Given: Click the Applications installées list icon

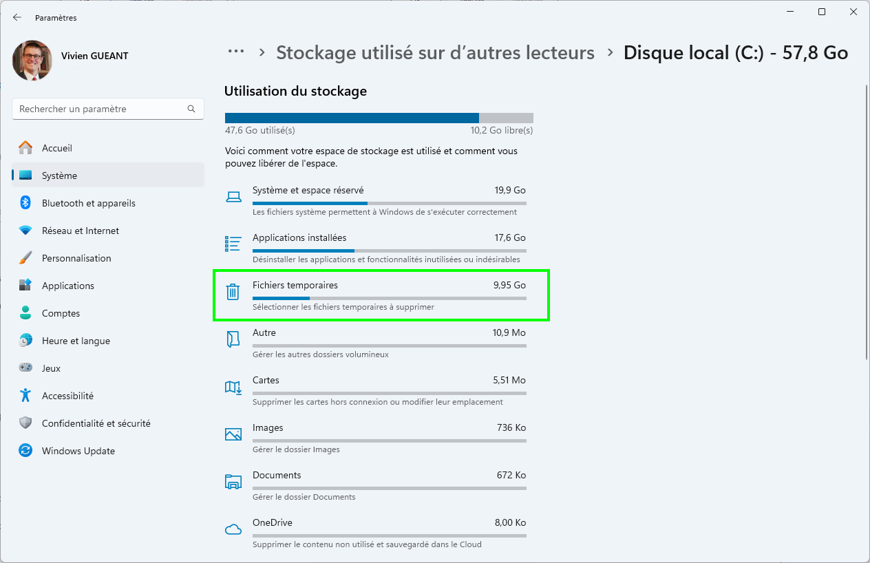Looking at the screenshot, I should [x=233, y=244].
